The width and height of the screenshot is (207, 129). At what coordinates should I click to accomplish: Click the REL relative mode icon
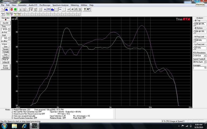click(x=45, y=9)
